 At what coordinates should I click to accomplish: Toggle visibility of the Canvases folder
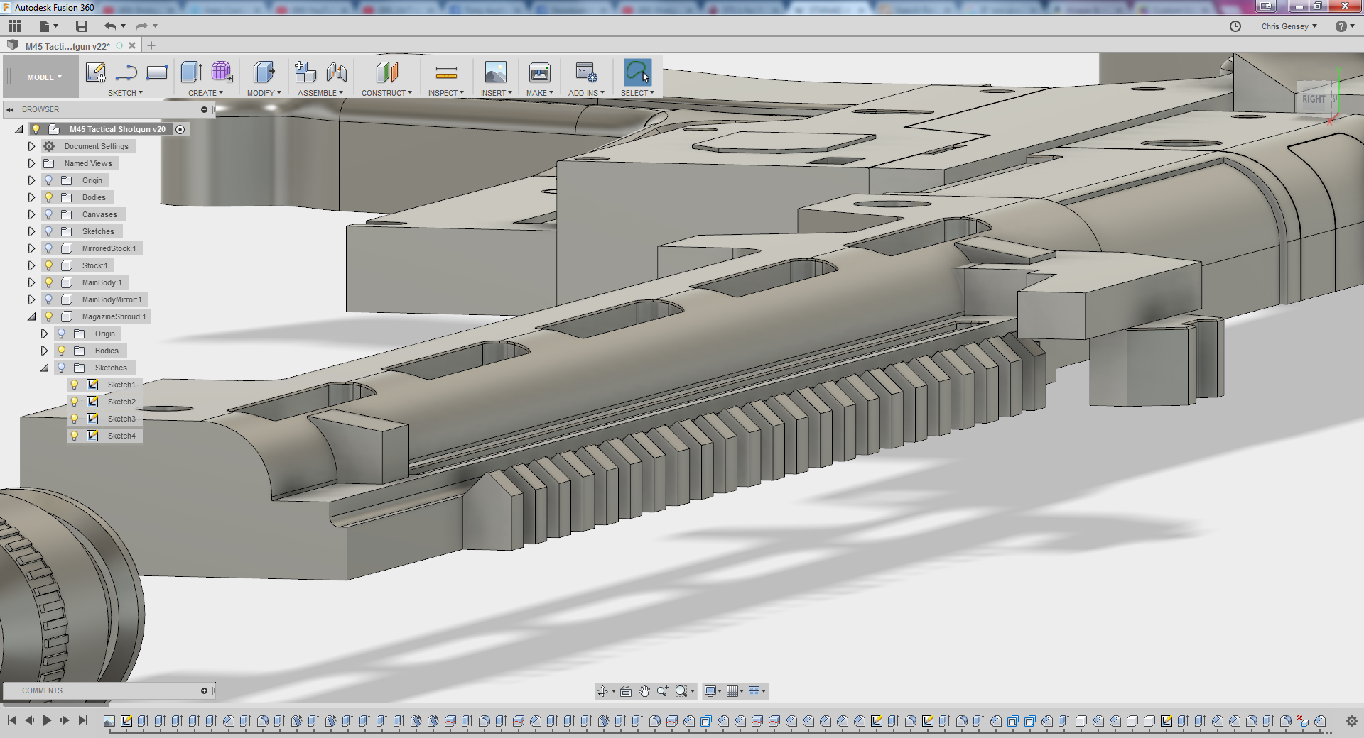49,214
